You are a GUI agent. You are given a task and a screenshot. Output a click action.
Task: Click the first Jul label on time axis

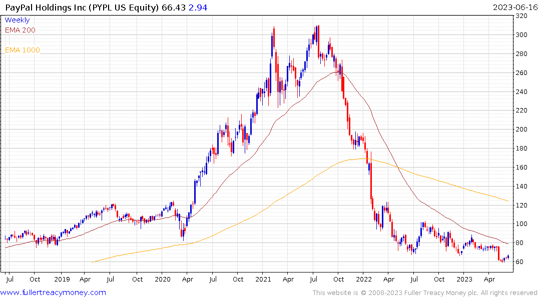[10, 279]
